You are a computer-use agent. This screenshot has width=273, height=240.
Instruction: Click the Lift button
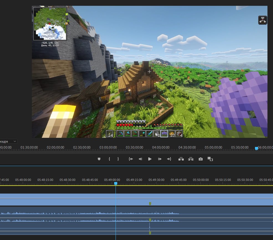(181, 159)
